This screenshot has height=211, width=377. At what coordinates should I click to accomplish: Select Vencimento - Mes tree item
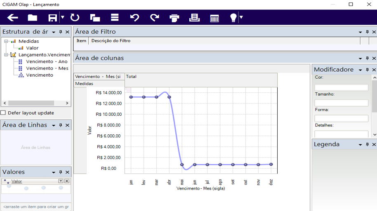(47, 68)
